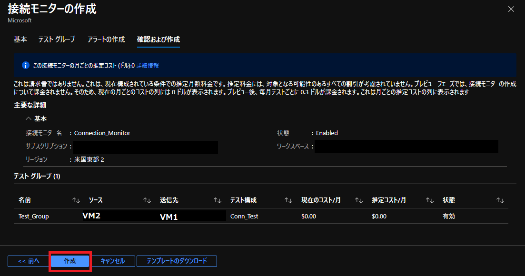
Task: Click the Conn_Test configuration cell
Action: click(x=244, y=217)
